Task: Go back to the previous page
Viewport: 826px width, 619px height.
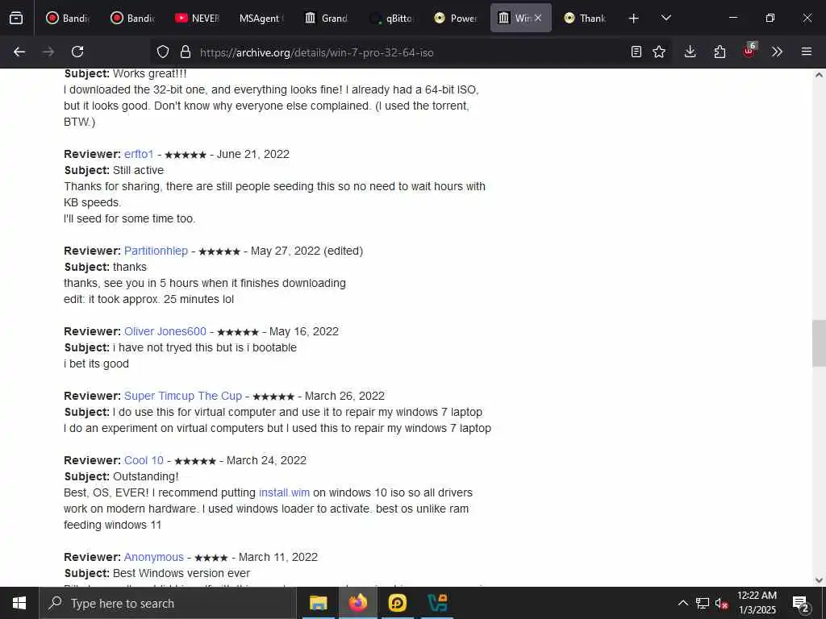Action: 19,52
